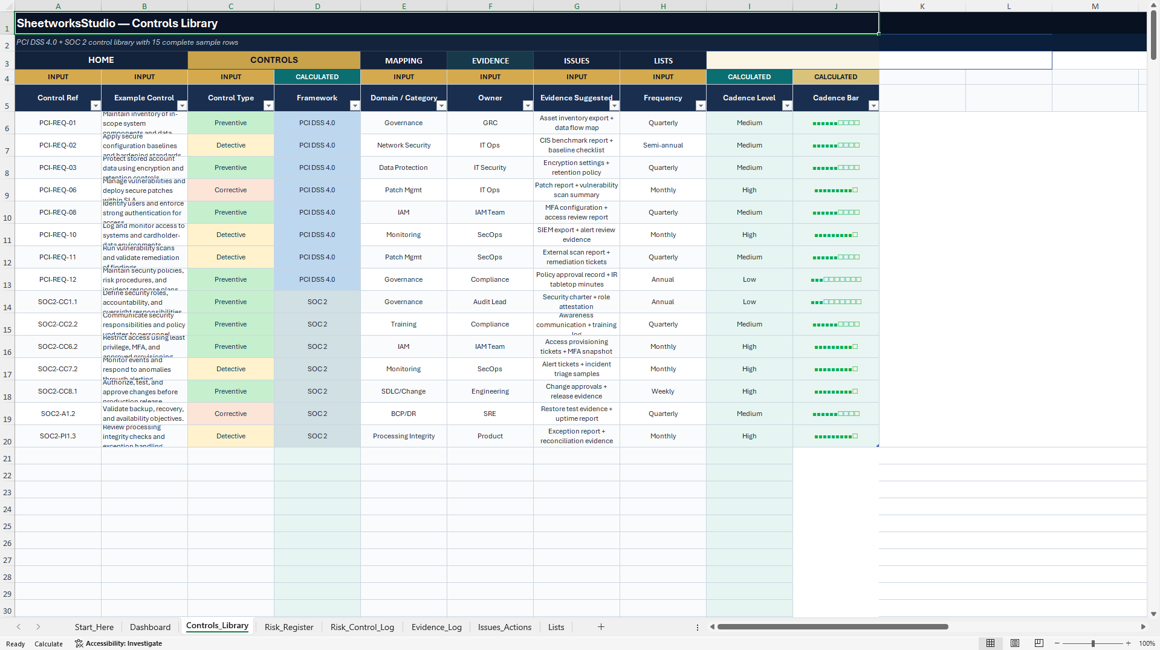Select column D header
Image resolution: width=1160 pixels, height=650 pixels.
[x=317, y=6]
